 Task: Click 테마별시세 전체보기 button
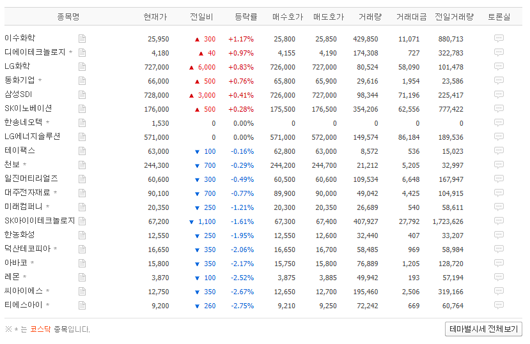tap(484, 329)
